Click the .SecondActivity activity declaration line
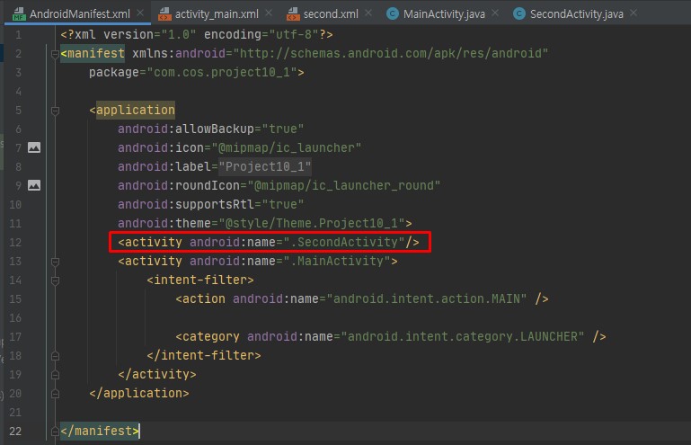 click(x=269, y=242)
